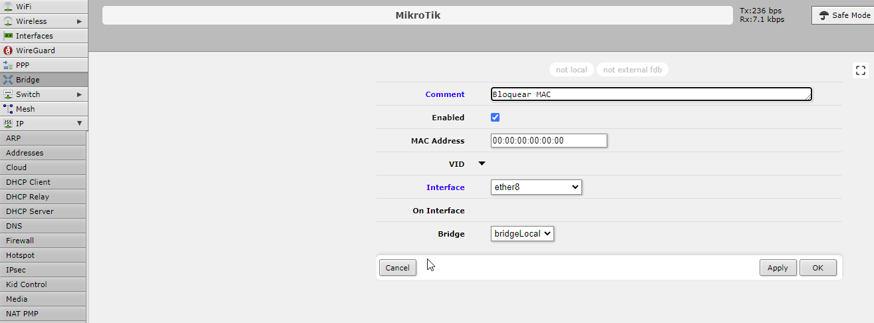Click the WiFi icon in sidebar

coord(8,5)
